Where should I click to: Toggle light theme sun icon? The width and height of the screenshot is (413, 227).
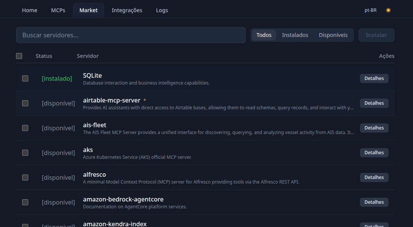tap(388, 10)
